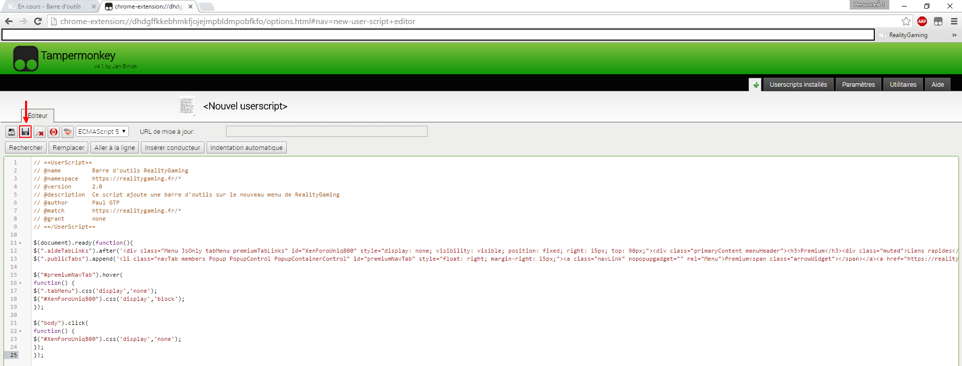
Task: Click the Aller à la ligne button
Action: [x=115, y=148]
